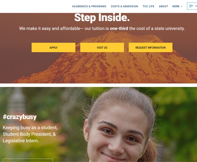Image resolution: width=197 pixels, height=162 pixels.
Task: Click the yellow Apply button
Action: pyautogui.click(x=53, y=48)
